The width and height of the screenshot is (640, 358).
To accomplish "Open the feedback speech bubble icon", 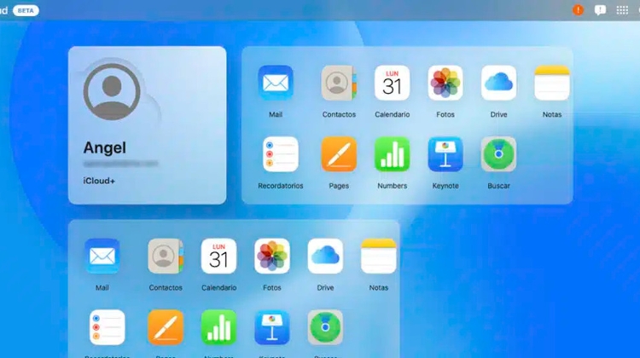I will click(600, 10).
